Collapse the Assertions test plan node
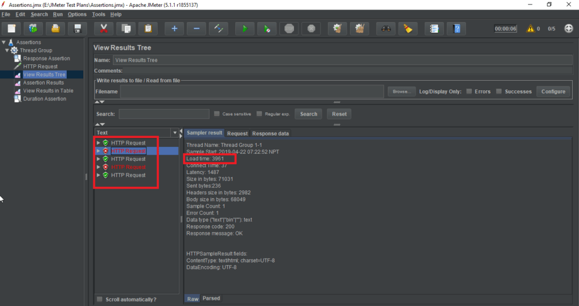Image resolution: width=579 pixels, height=306 pixels. 4,42
